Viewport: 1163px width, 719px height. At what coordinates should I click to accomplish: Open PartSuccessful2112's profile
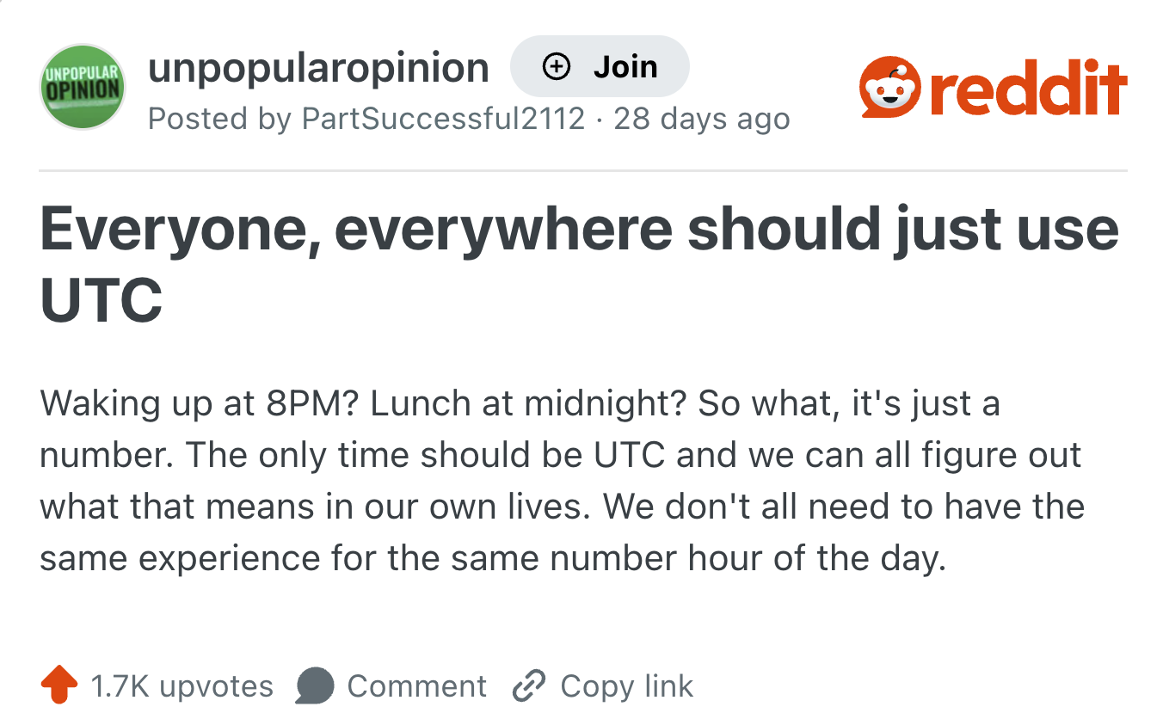pos(443,118)
